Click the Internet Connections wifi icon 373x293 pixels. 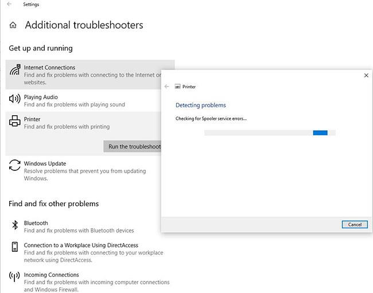tap(15, 69)
